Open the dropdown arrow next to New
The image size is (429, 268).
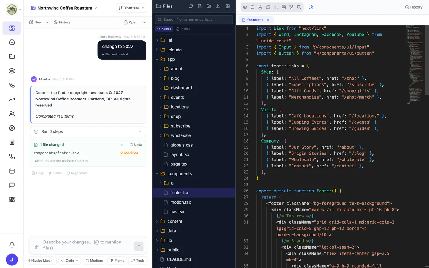tap(47, 22)
